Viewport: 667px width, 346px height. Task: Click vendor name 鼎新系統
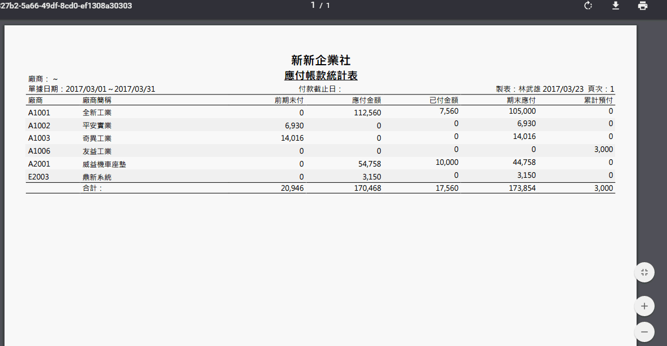pyautogui.click(x=97, y=177)
